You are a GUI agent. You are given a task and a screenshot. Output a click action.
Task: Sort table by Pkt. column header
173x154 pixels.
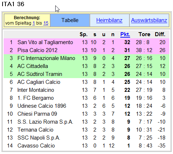click(125, 34)
